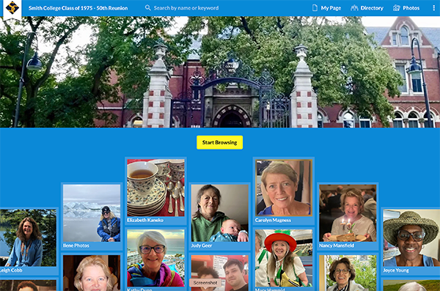The image size is (440, 291).
Task: Open the vertical three-dot more menu
Action: click(433, 8)
